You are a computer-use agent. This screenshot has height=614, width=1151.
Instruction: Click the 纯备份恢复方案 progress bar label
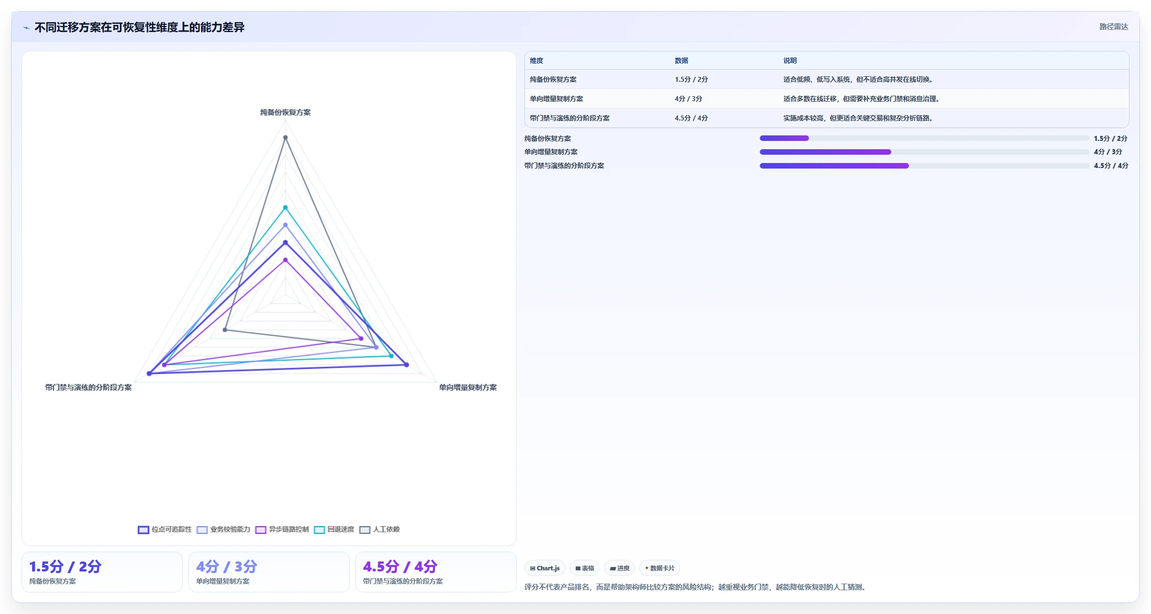(548, 139)
